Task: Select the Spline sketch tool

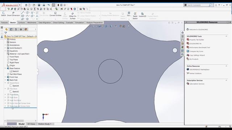Action: pos(32,13)
